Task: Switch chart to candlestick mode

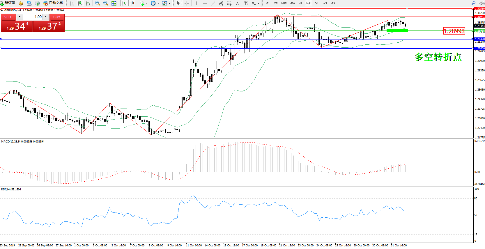Action: [x=80, y=3]
